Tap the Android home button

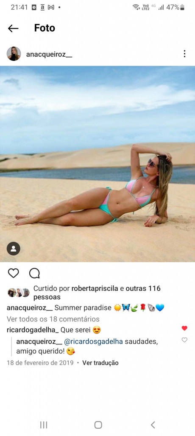(98, 425)
